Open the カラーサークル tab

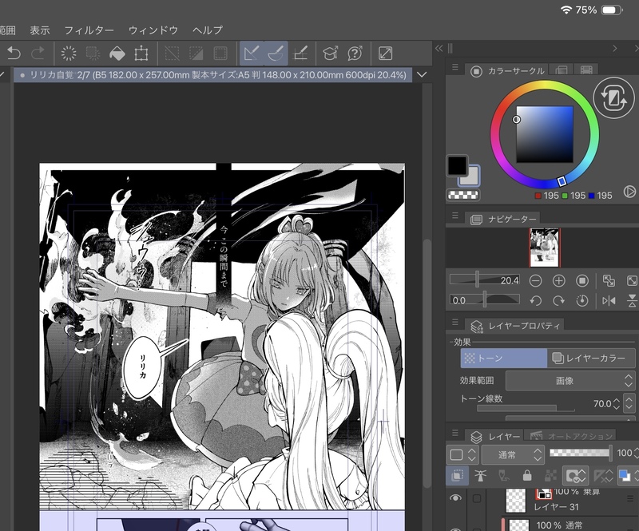[x=507, y=71]
